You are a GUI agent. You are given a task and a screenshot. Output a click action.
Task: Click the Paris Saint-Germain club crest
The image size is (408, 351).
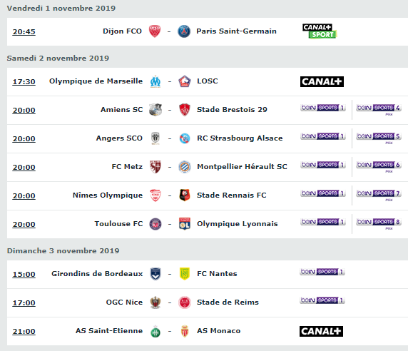[x=184, y=31]
